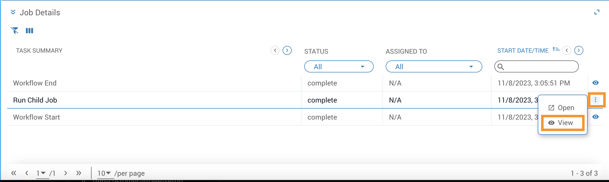
Task: Expand Job Details panel to full screen
Action: 597,12
